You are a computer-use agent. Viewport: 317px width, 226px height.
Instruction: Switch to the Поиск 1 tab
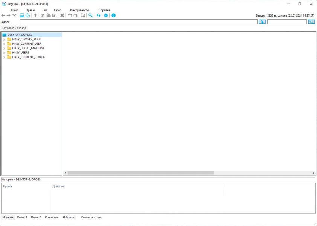[x=22, y=217]
